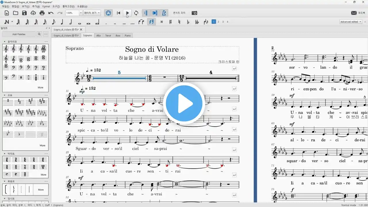Apply the flat accidental
This screenshot has width=368, height=207.
[188, 22]
